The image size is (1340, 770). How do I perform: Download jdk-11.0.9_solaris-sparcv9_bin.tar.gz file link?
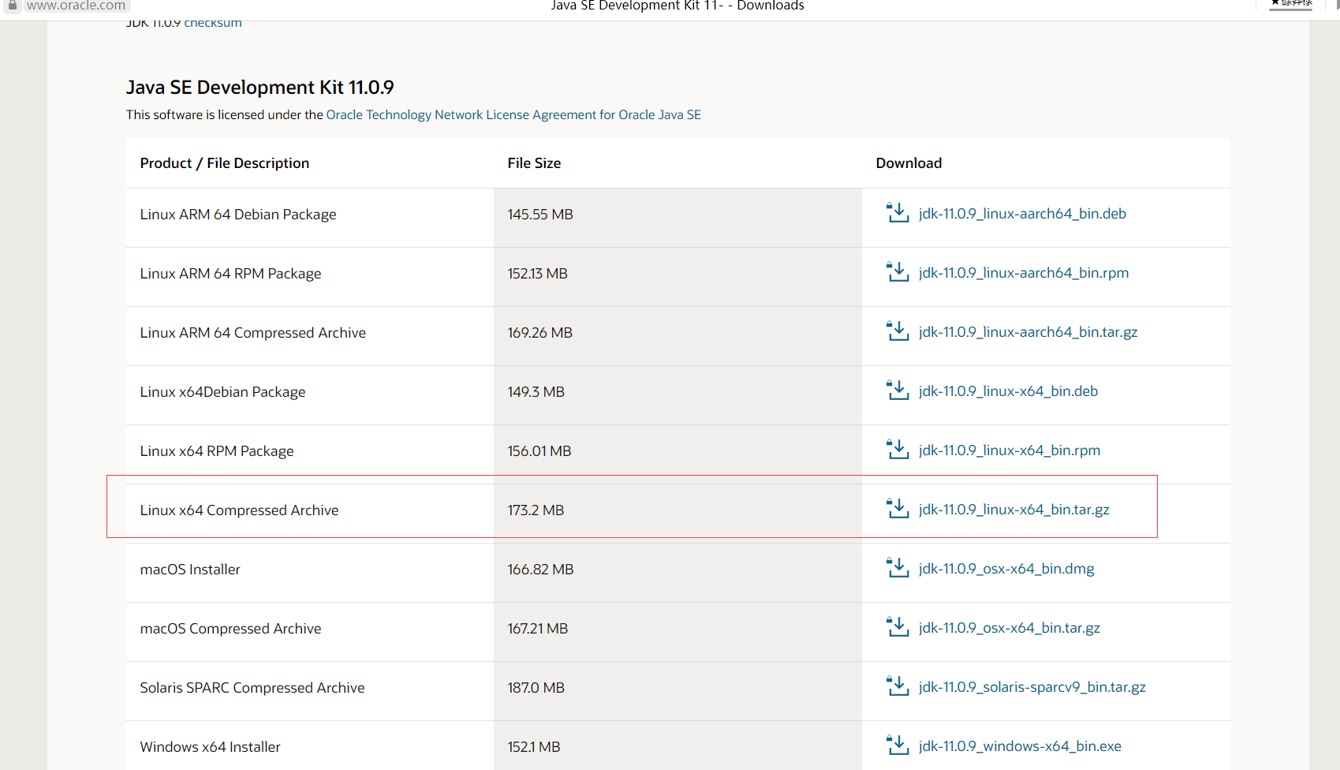point(1032,687)
